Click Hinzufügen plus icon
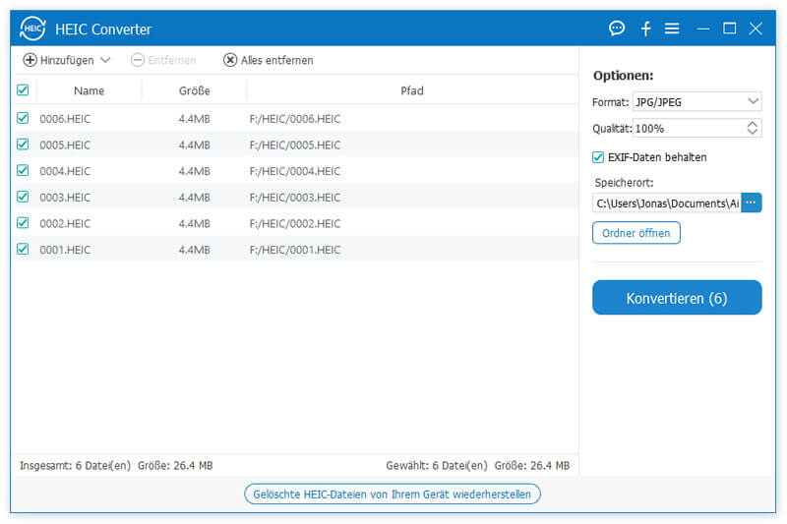This screenshot has height=524, width=787. pyautogui.click(x=30, y=60)
